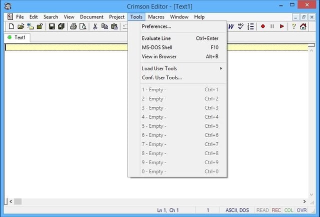The image size is (320, 217).
Task: Open the Window menu
Action: pos(179,17)
